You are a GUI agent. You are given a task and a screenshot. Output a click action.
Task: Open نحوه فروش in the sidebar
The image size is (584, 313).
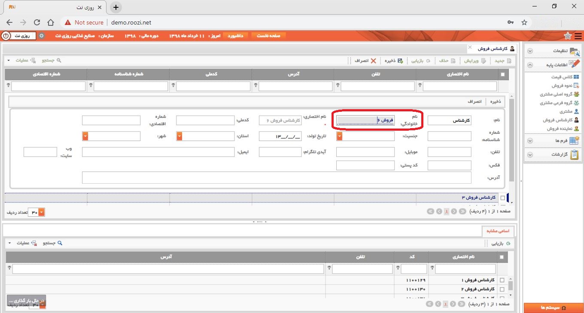565,86
